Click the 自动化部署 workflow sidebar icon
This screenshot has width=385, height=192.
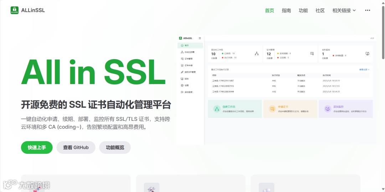[182, 52]
